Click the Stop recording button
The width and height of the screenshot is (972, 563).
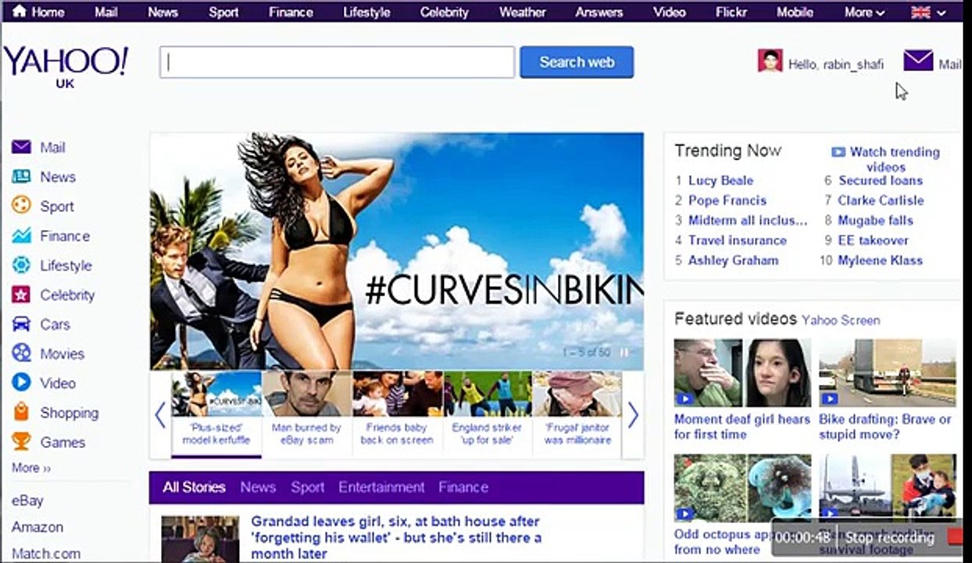(x=890, y=538)
